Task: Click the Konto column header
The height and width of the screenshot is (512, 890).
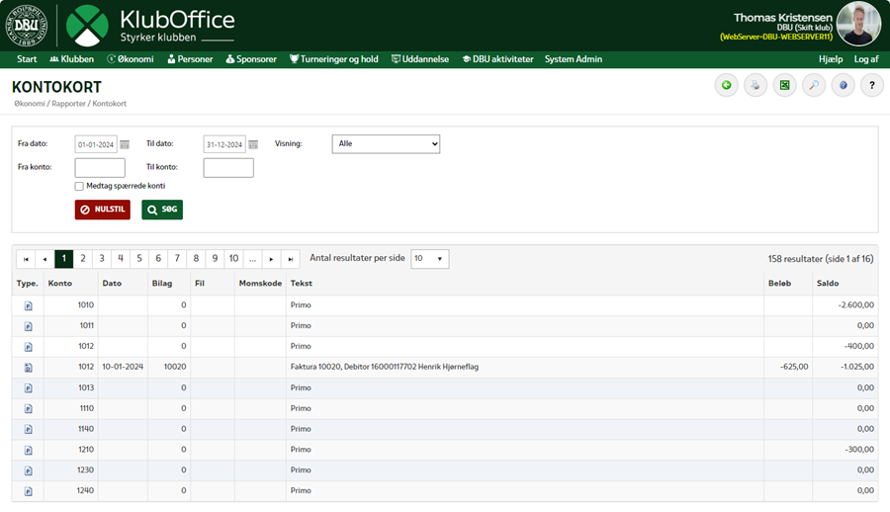Action: 60,284
